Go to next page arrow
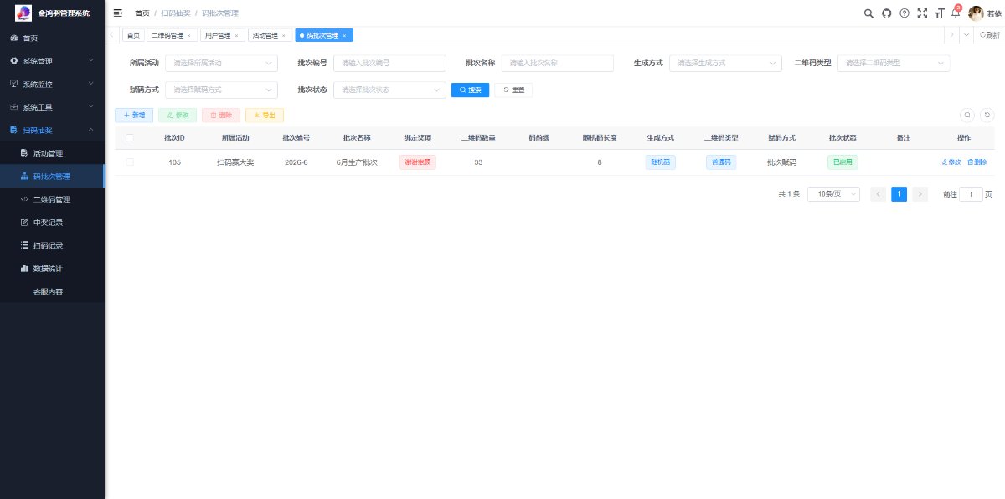The height and width of the screenshot is (499, 1005). tap(920, 194)
